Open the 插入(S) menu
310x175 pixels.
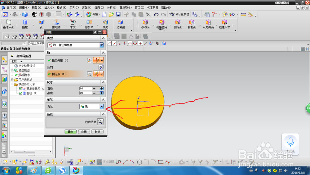49,7
